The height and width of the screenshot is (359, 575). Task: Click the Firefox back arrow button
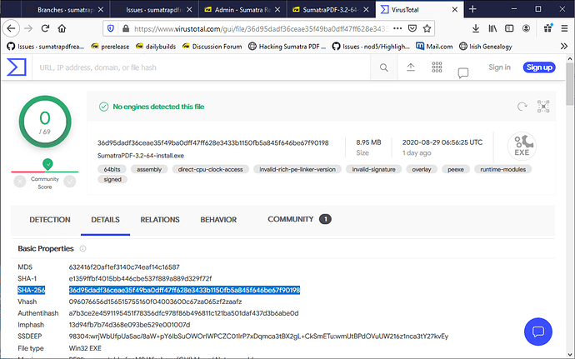point(11,28)
